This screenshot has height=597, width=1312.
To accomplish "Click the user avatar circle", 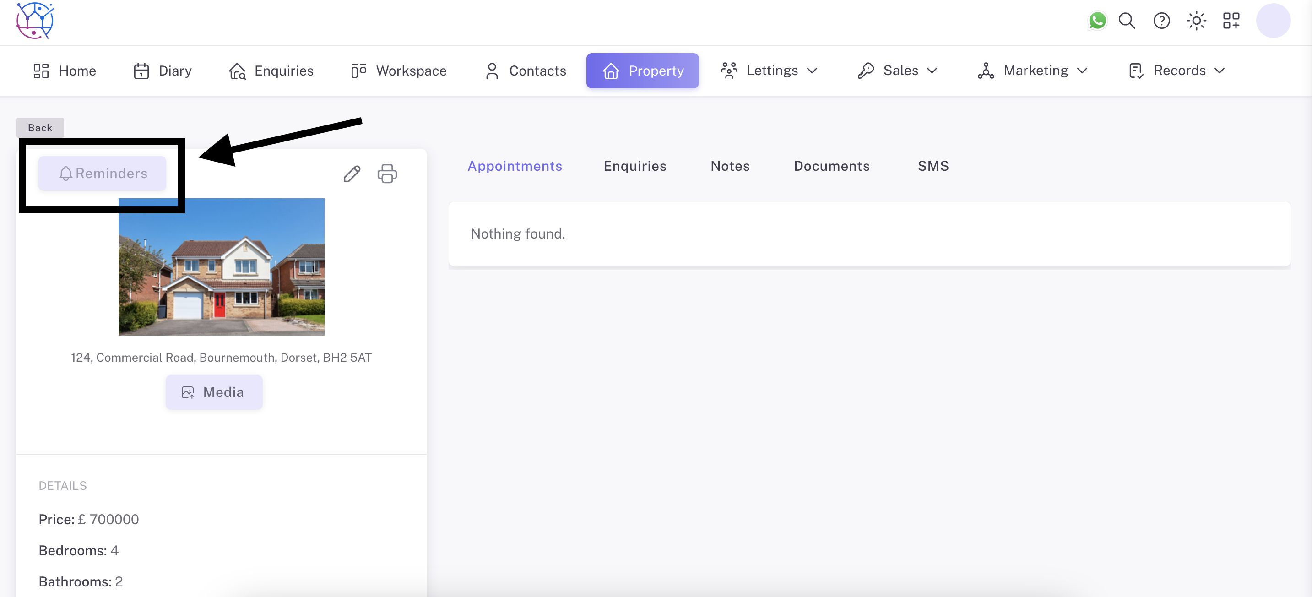I will coord(1273,21).
